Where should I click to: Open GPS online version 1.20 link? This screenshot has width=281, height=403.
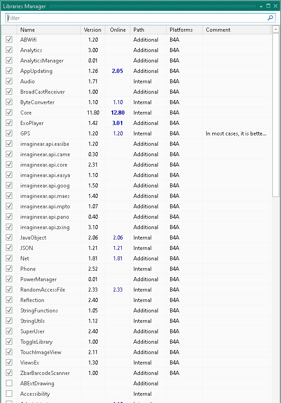click(118, 134)
